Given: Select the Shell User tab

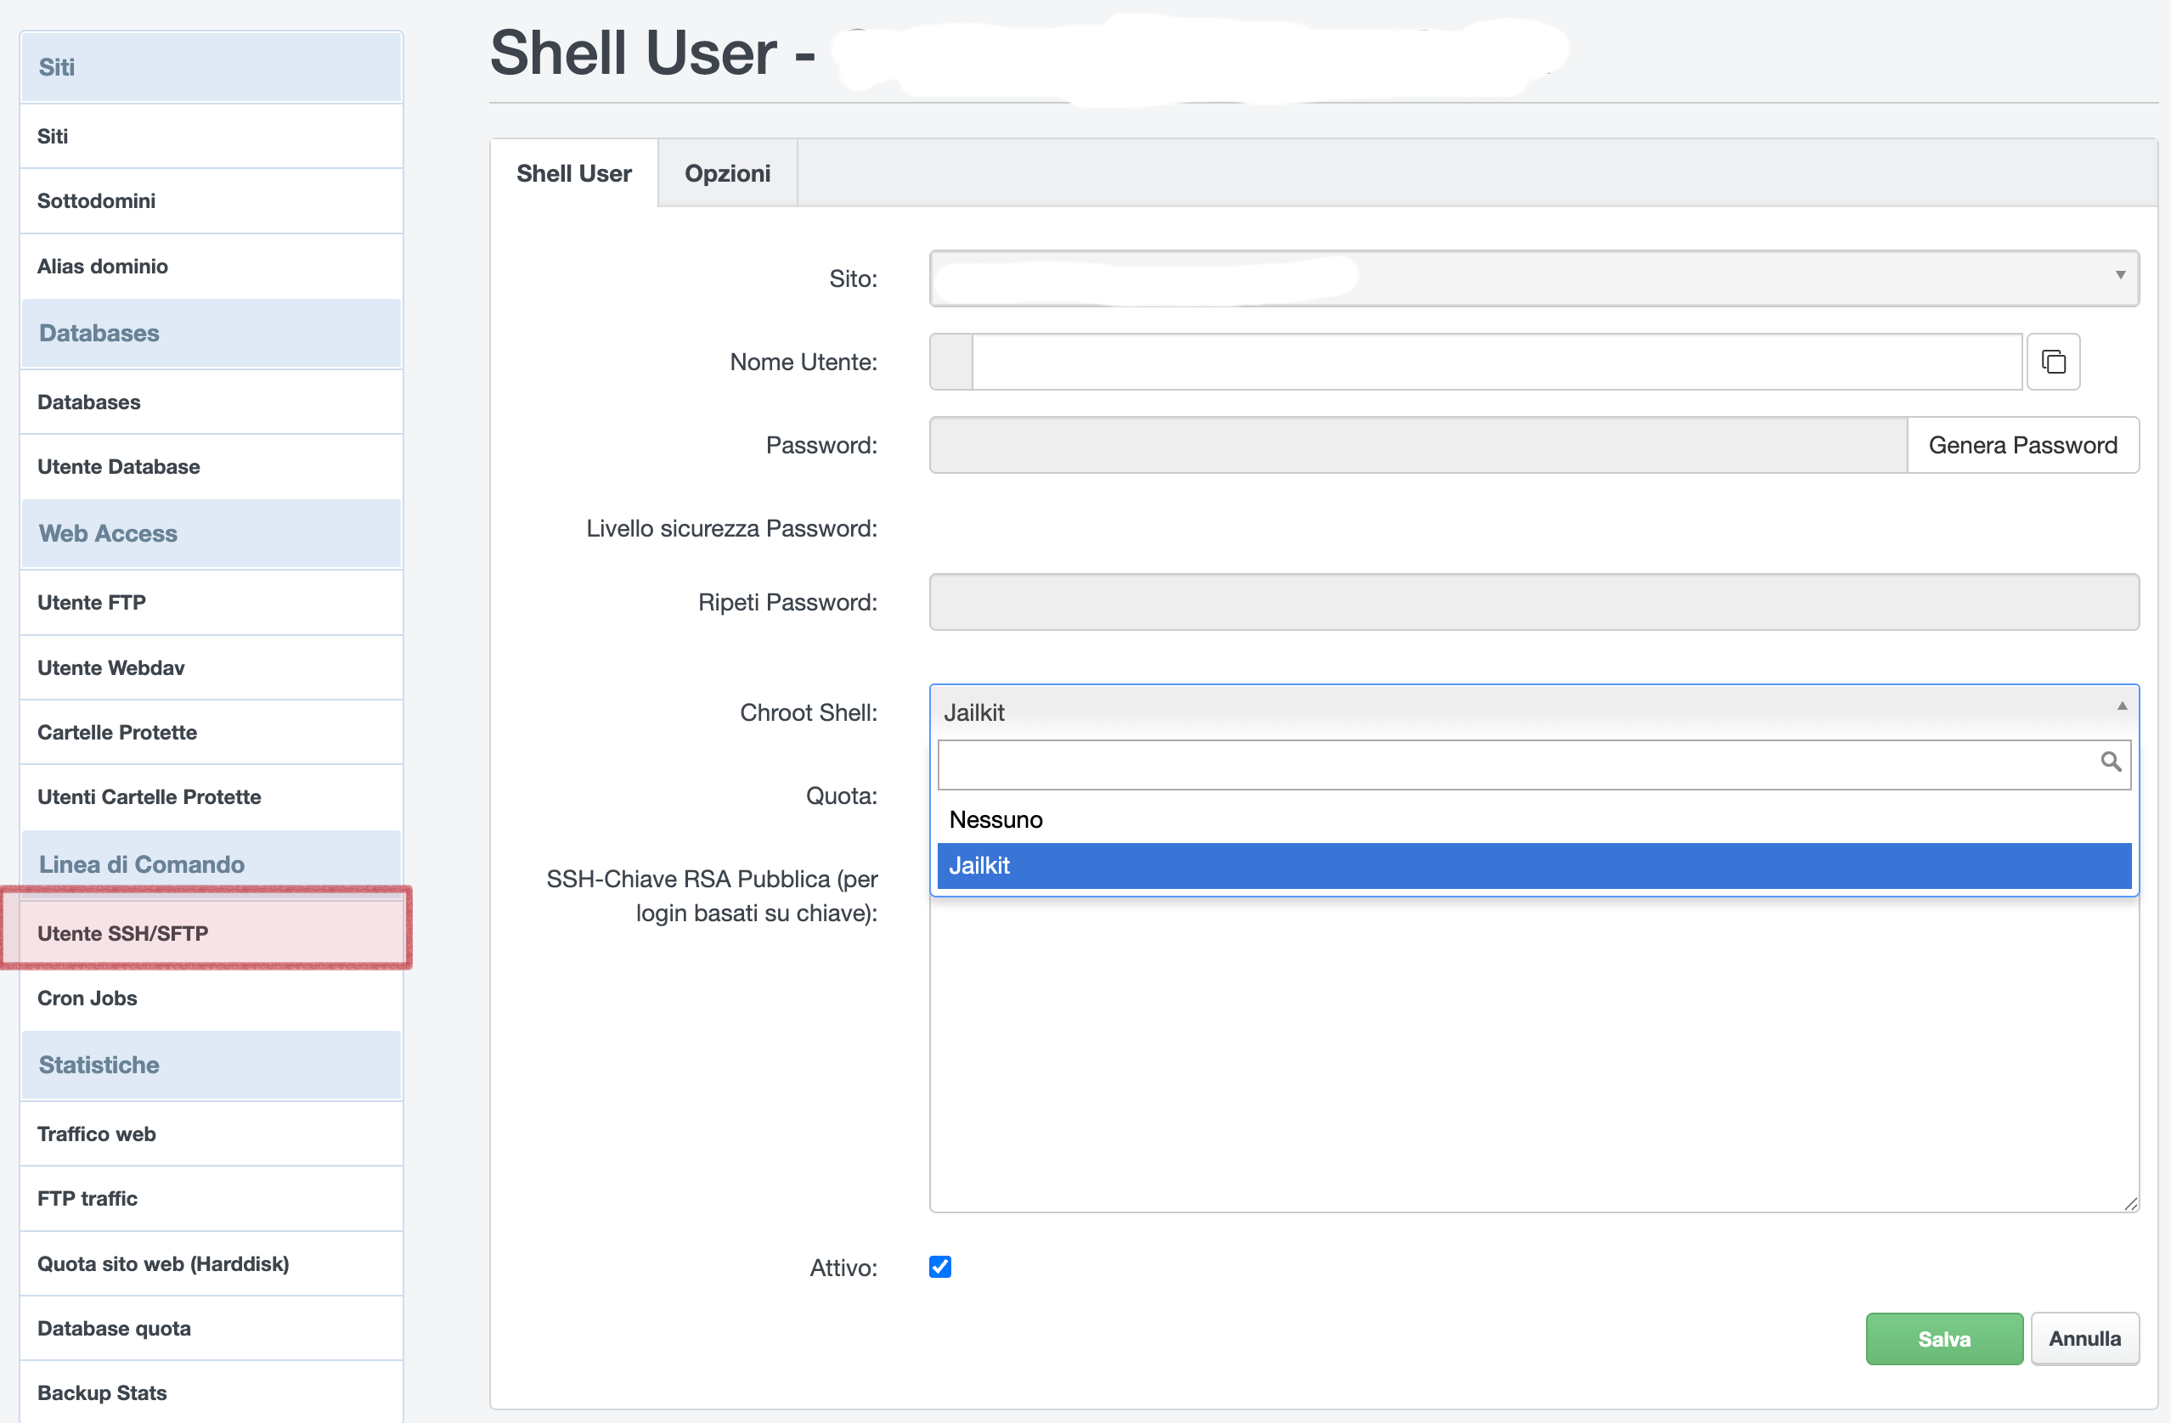Looking at the screenshot, I should (574, 173).
